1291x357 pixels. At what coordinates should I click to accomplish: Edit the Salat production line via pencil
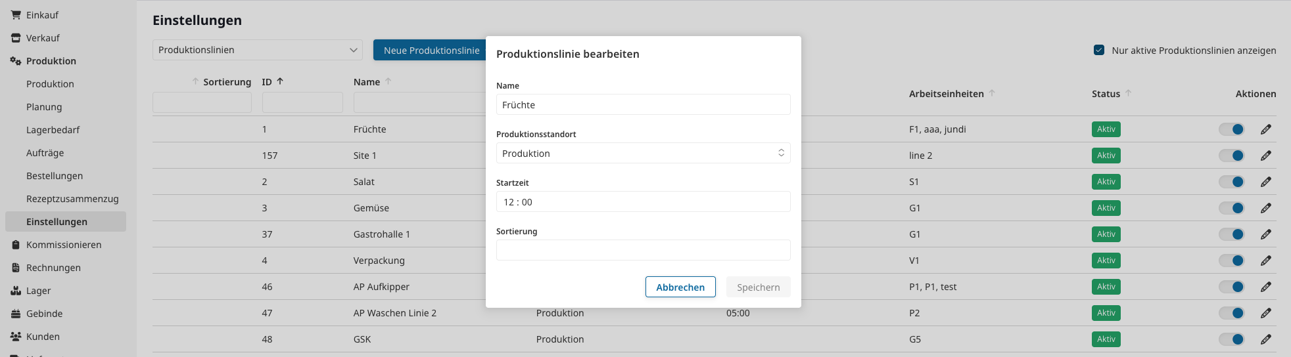click(1265, 182)
